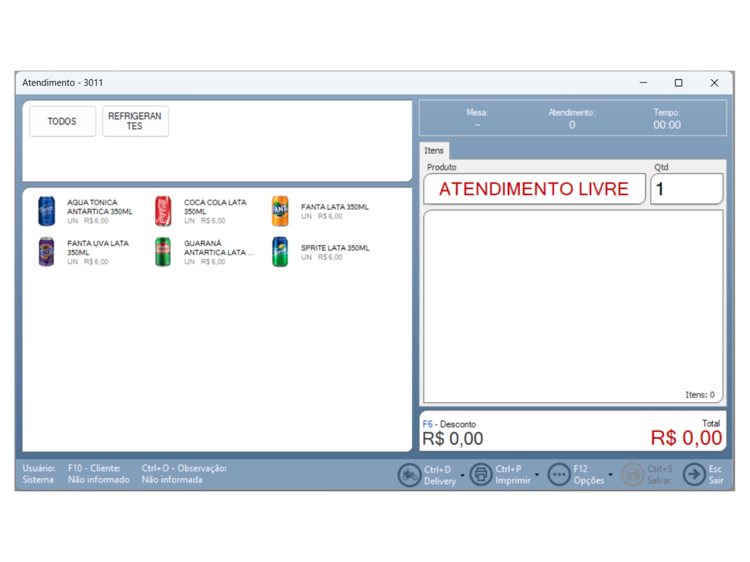750x562 pixels.
Task: Show TODOS product categories
Action: click(x=62, y=121)
